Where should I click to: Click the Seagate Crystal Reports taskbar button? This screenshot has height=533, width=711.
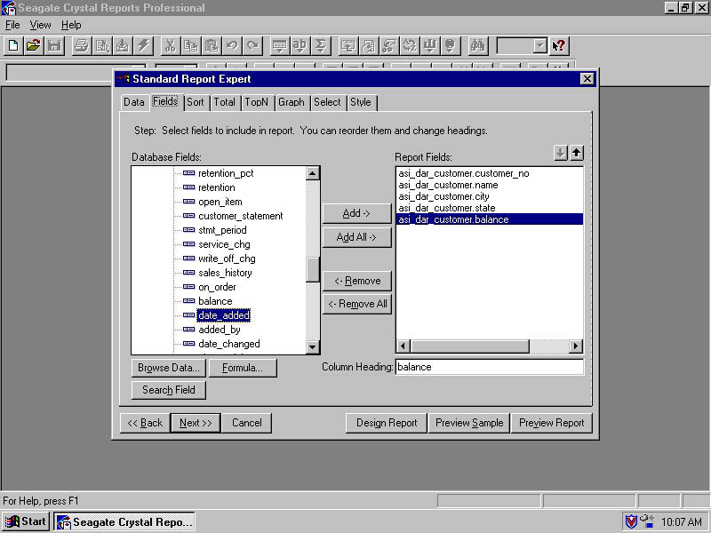pos(124,521)
